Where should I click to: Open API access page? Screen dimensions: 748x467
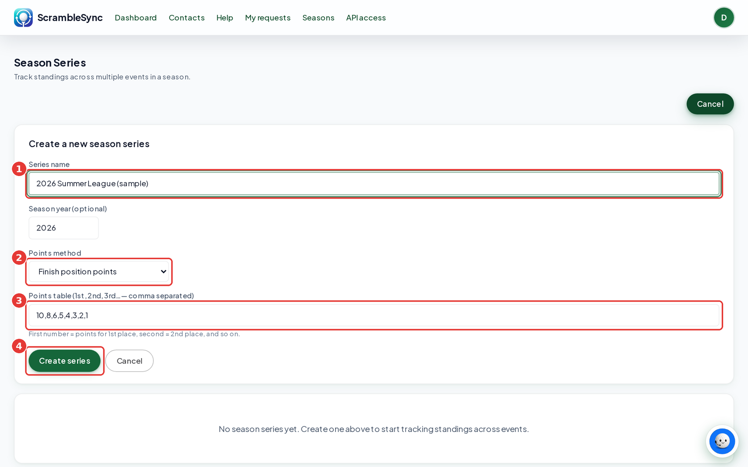(x=366, y=18)
